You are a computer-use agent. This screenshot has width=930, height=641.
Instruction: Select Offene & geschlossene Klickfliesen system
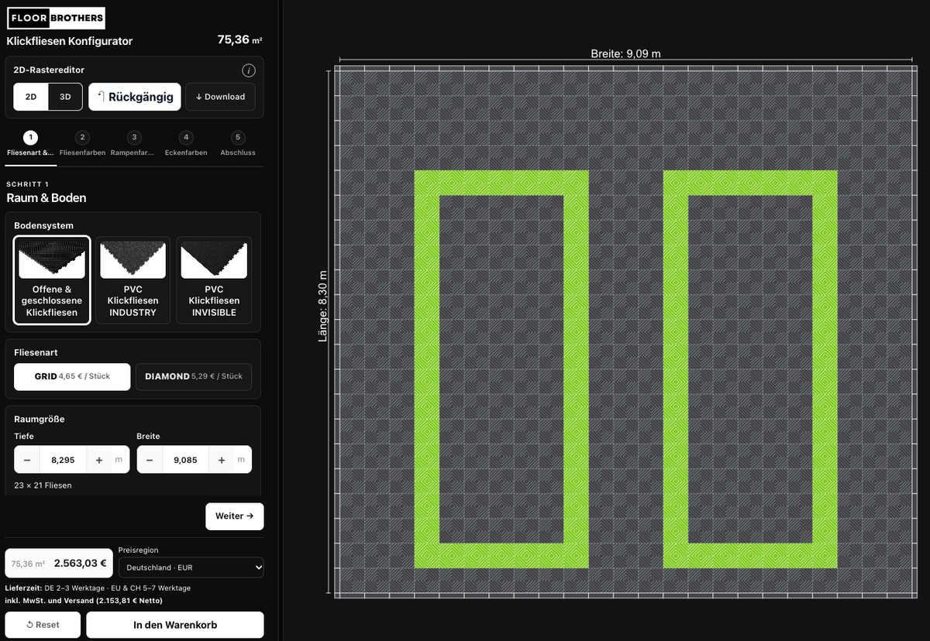[x=52, y=280]
